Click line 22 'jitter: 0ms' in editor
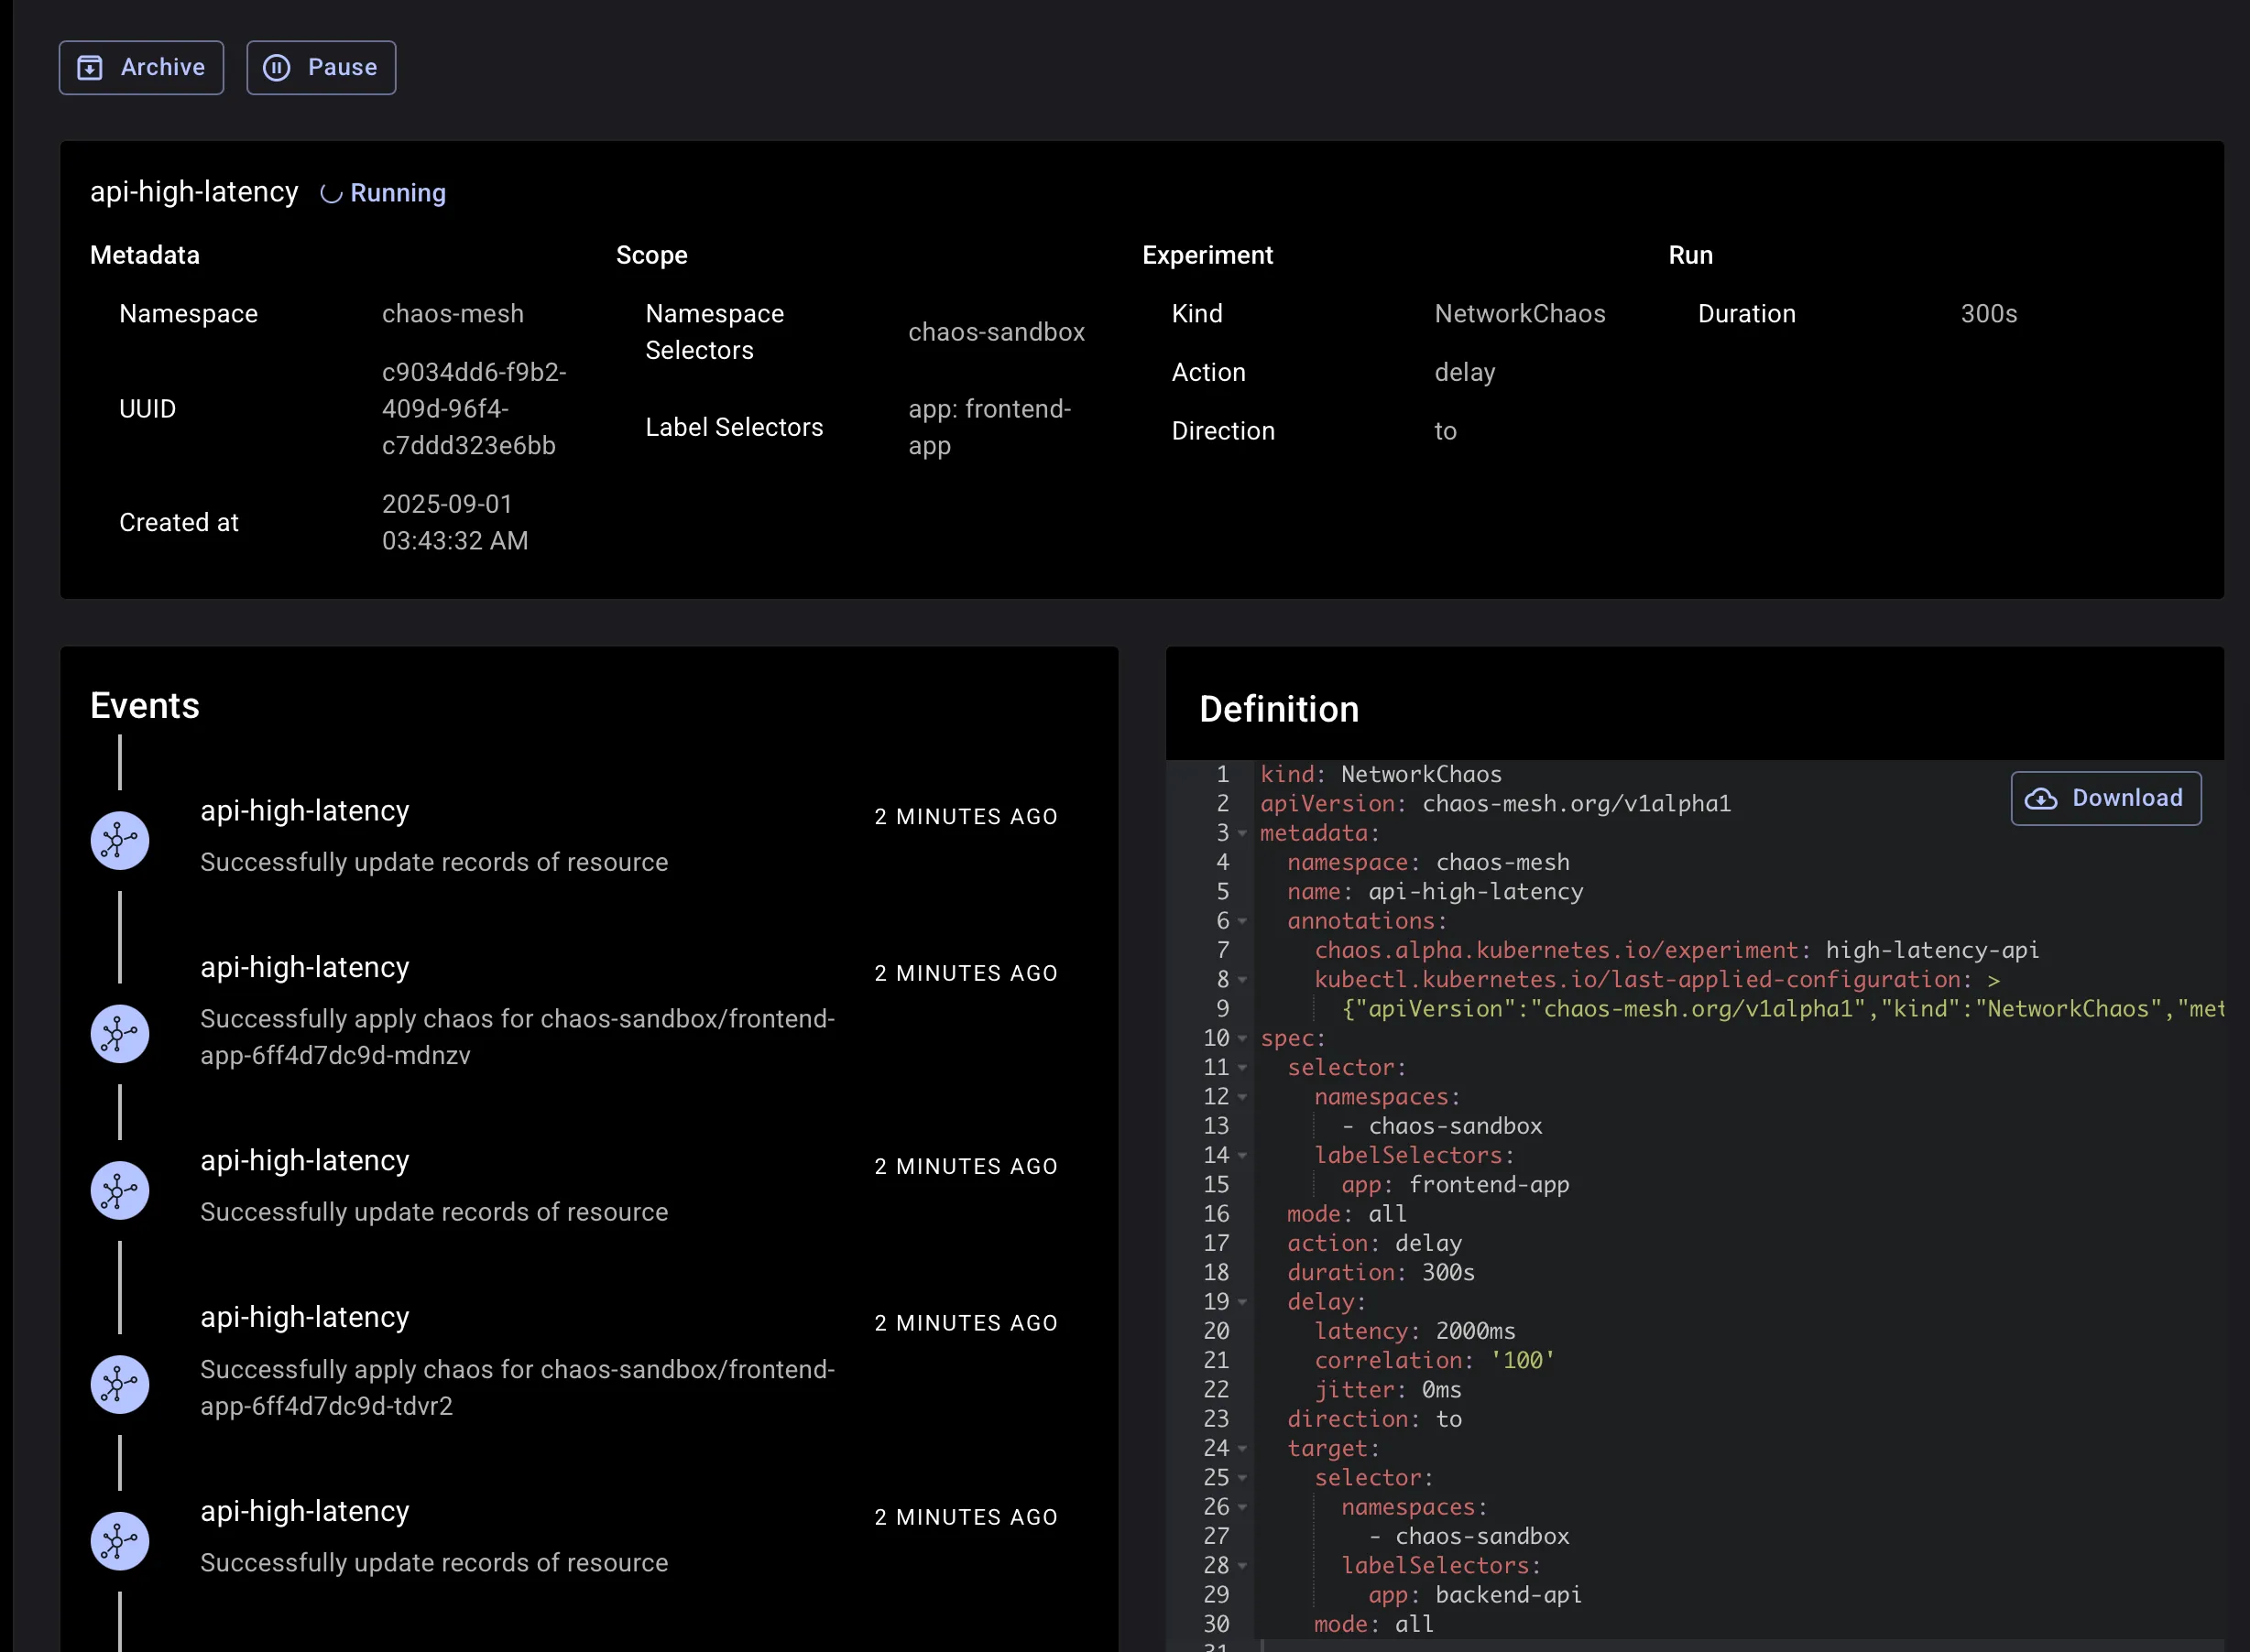The width and height of the screenshot is (2250, 1652). [1388, 1391]
